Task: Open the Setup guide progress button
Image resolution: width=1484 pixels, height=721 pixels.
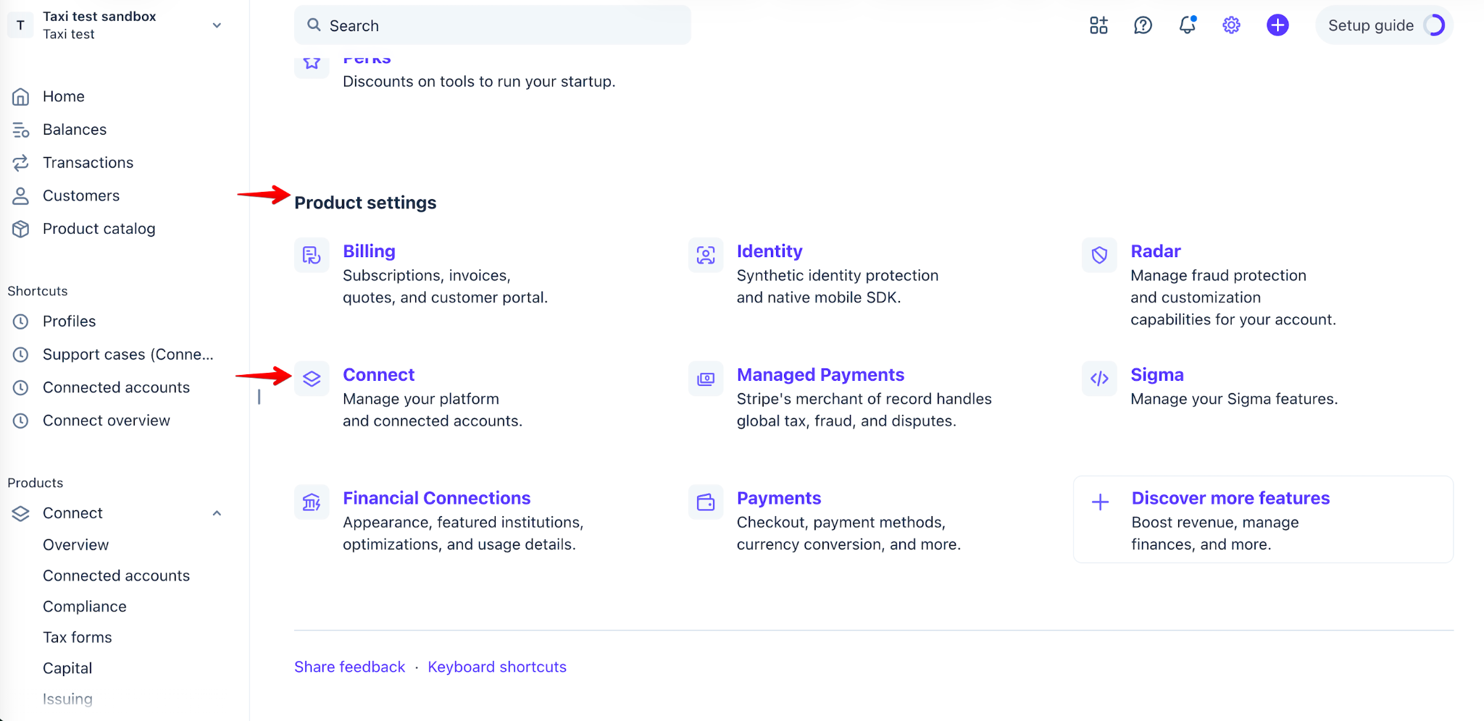Action: pos(1384,25)
